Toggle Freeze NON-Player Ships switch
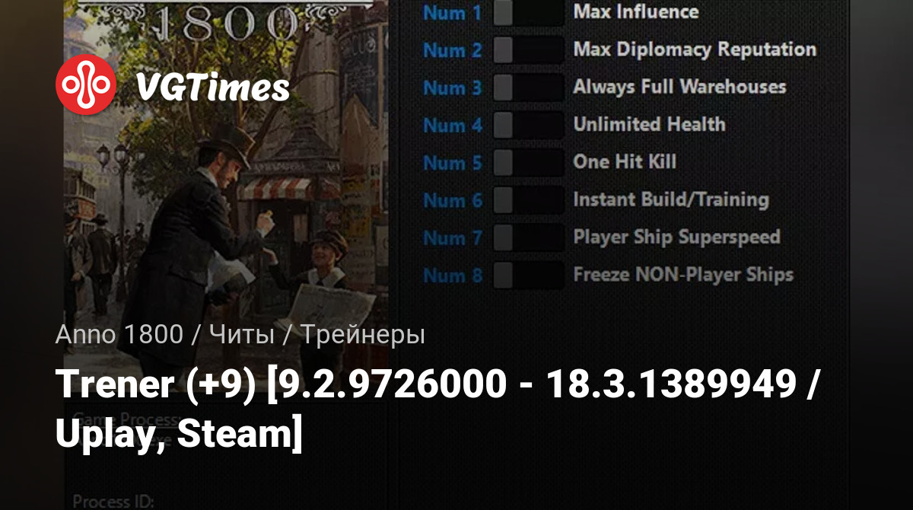This screenshot has width=913, height=510. coord(528,275)
